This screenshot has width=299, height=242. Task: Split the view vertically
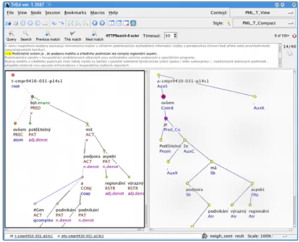[112, 23]
